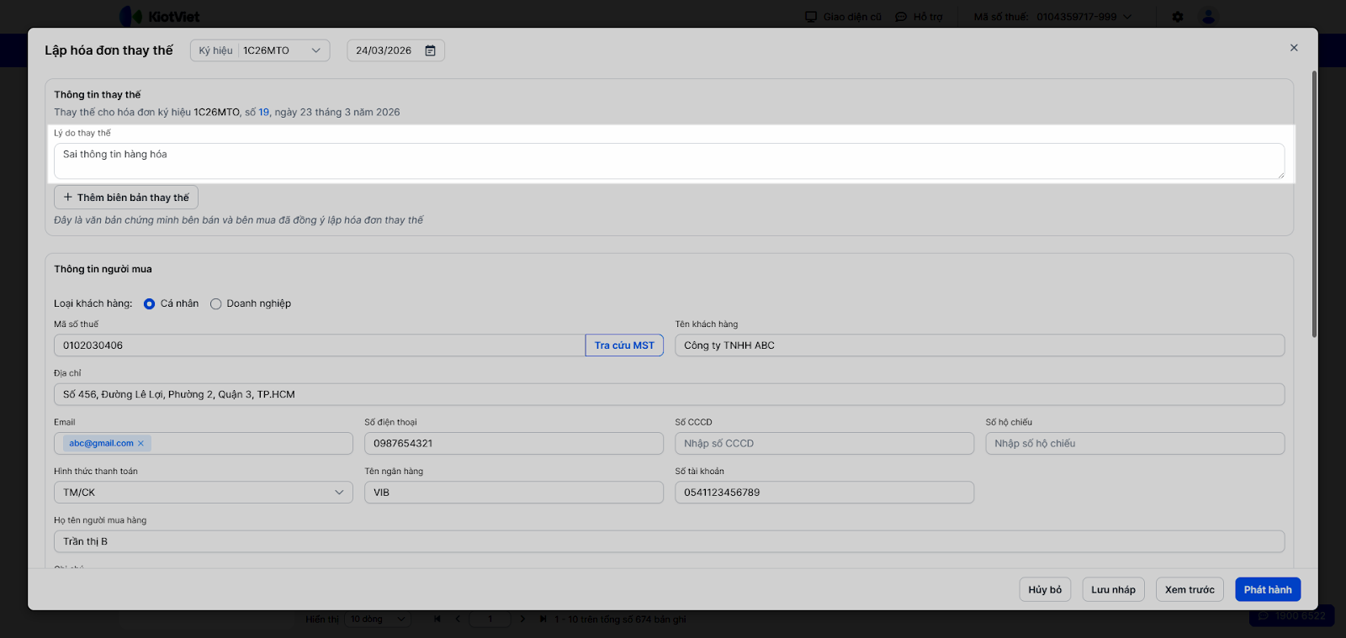Screen dimensions: 1346x638
Task: Click the Xem trước button
Action: point(1190,590)
